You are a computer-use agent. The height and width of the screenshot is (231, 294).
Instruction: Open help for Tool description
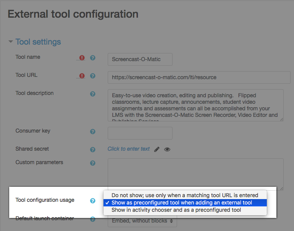coord(93,94)
